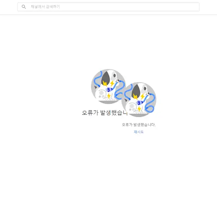Click the left dog's spotted gray haunch

pos(101,94)
